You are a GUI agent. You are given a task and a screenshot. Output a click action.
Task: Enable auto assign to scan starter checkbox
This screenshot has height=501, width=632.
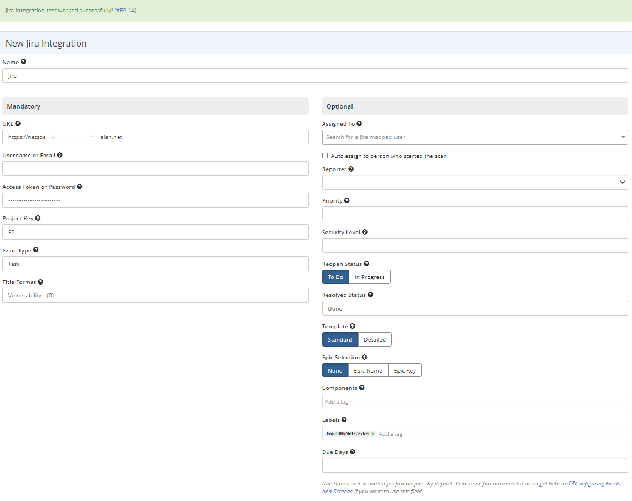click(x=325, y=156)
